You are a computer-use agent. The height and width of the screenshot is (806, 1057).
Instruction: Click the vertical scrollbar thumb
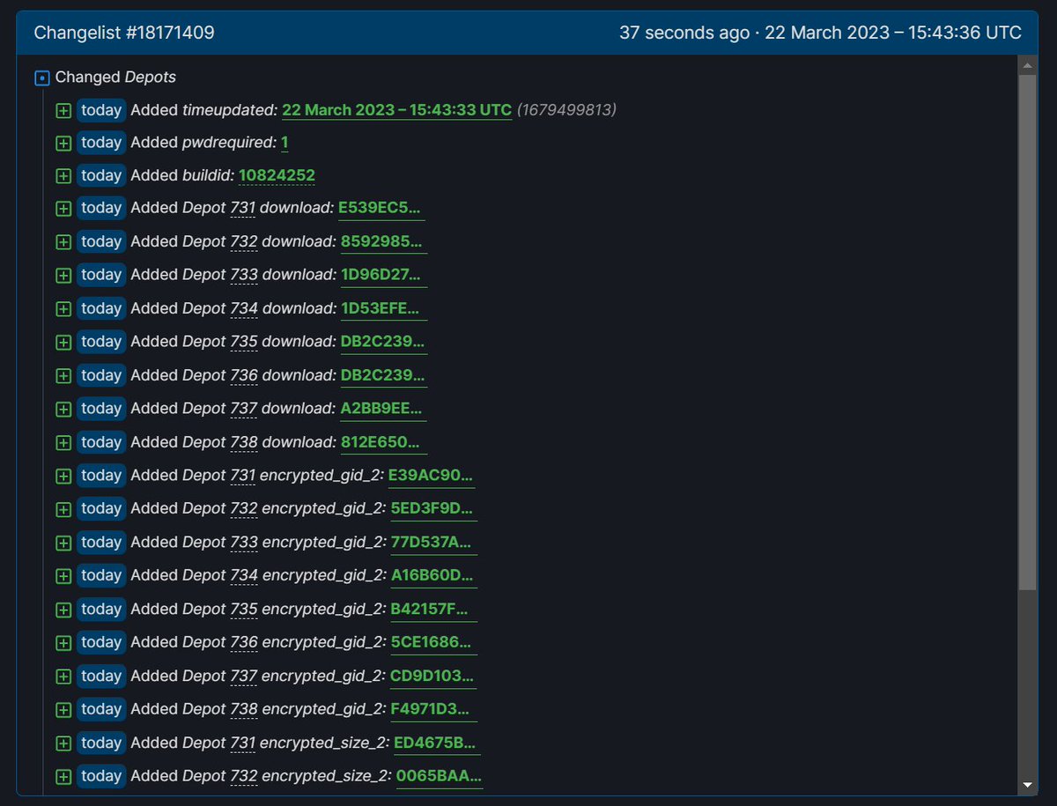1027,333
